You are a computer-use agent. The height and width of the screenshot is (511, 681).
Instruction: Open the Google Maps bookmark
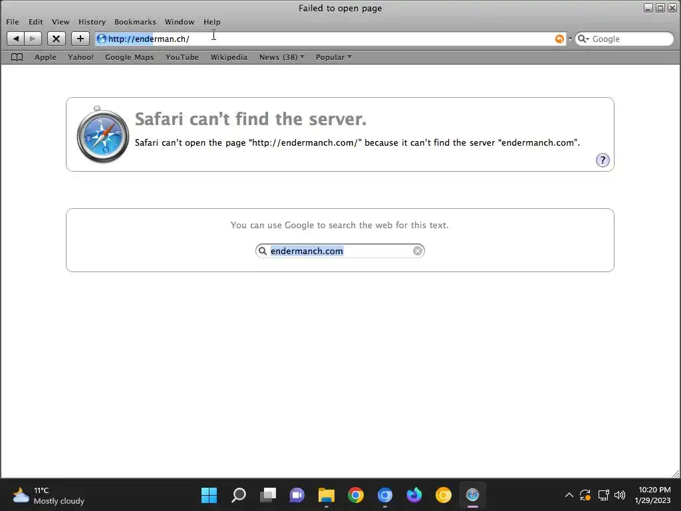point(130,57)
